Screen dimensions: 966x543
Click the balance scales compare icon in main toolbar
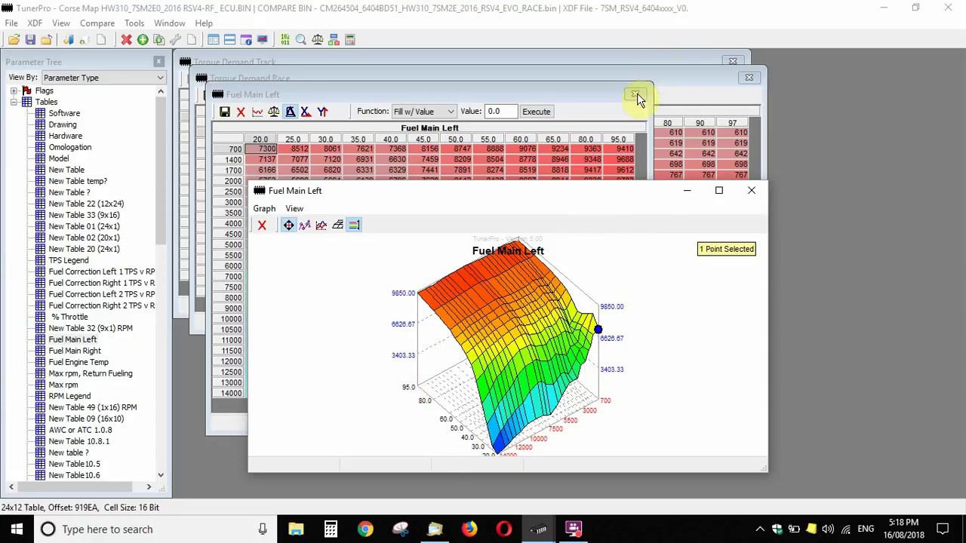[318, 39]
